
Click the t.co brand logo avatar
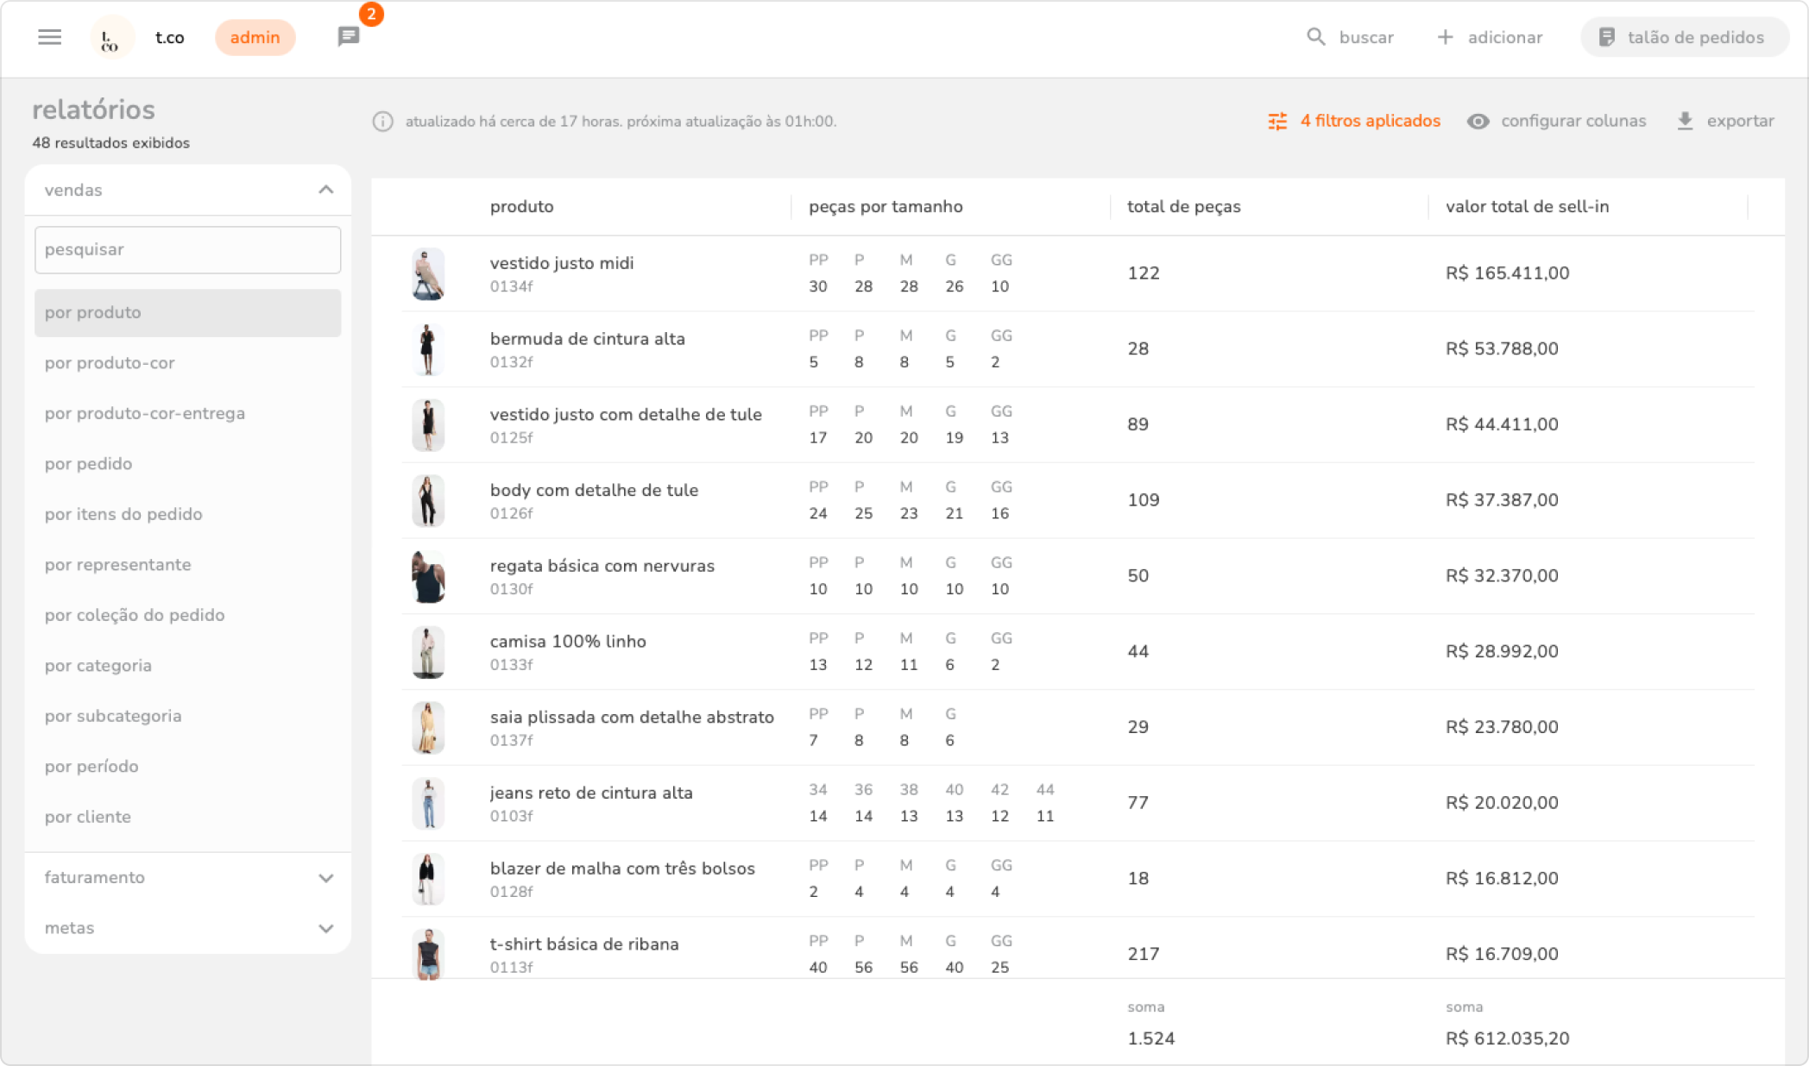111,38
